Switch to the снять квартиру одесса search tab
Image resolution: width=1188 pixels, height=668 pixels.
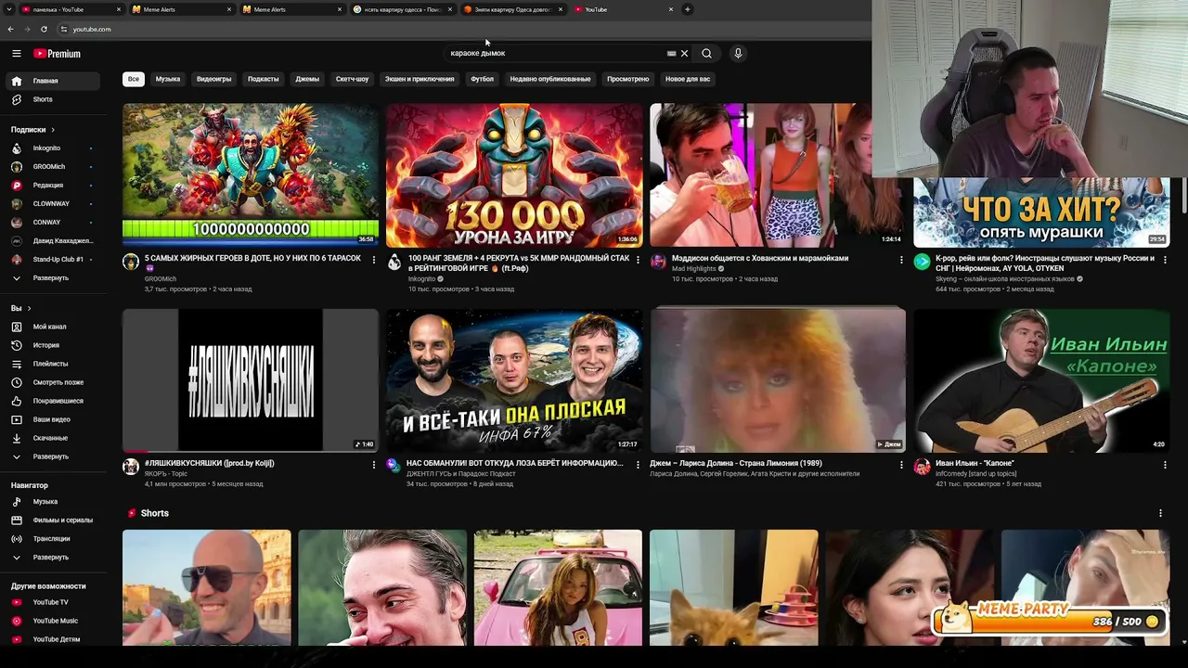pyautogui.click(x=402, y=9)
